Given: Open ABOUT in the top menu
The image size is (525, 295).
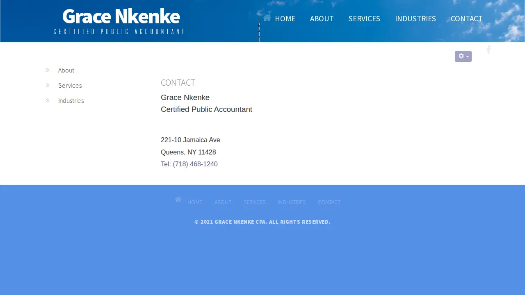Looking at the screenshot, I should pos(322,19).
